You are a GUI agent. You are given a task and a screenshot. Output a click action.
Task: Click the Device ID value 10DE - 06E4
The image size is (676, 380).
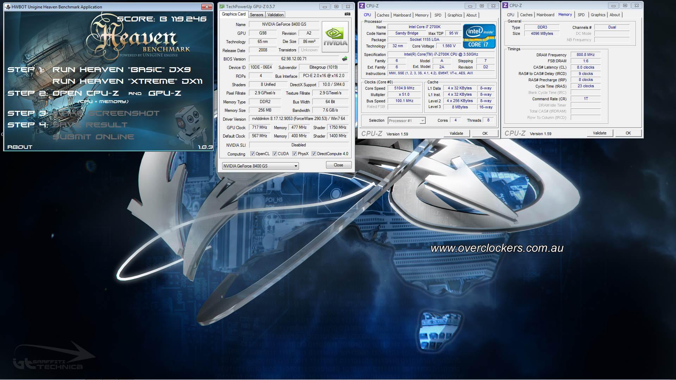point(261,67)
